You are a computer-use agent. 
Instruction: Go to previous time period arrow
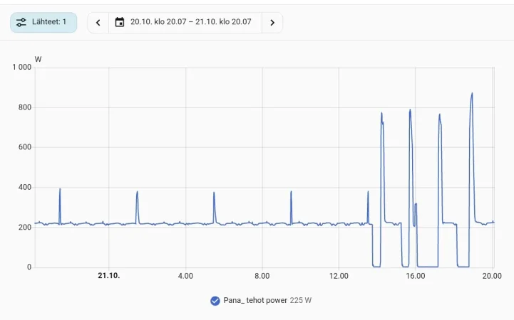[98, 23]
